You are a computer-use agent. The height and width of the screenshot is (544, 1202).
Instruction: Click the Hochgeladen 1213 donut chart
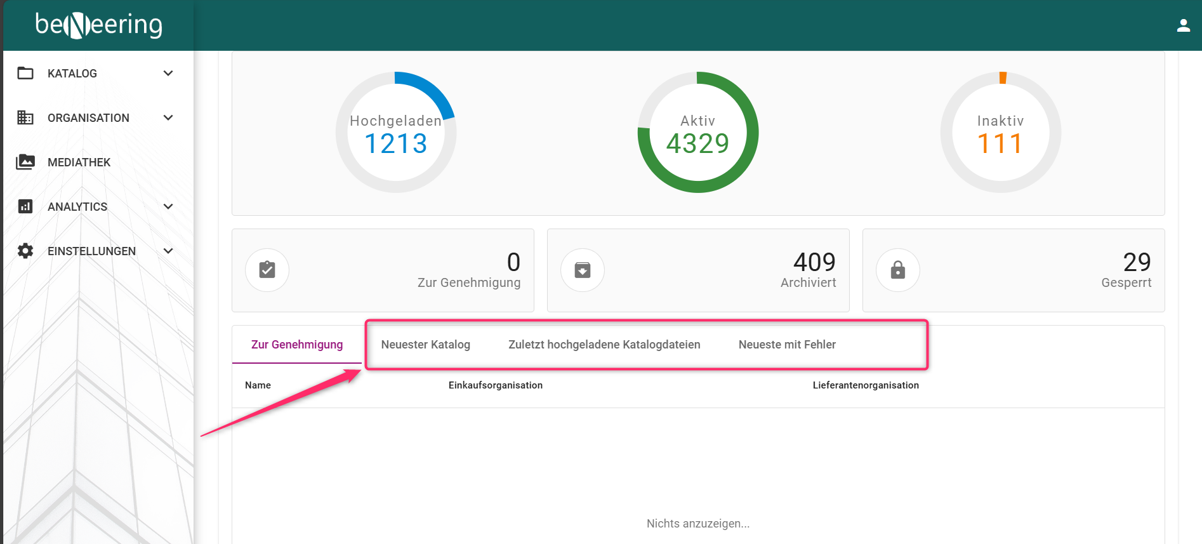pos(395,133)
